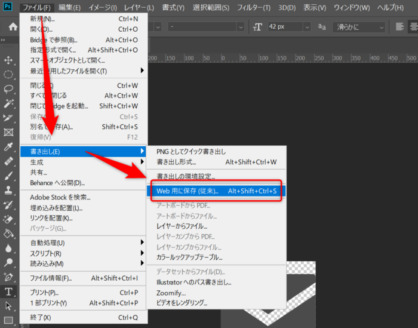The image size is (418, 328).
Task: Toggle center text alignment
Action: [x=414, y=27]
